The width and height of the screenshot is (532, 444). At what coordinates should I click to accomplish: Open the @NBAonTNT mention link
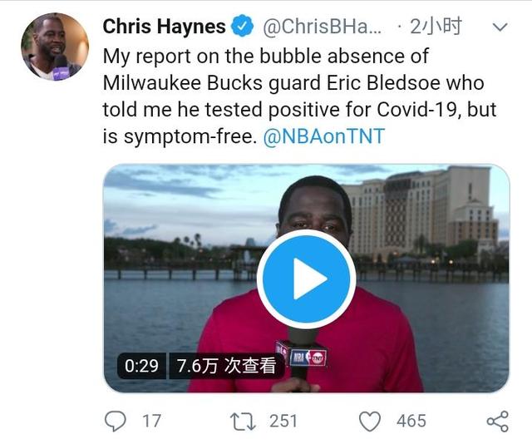pyautogui.click(x=324, y=136)
